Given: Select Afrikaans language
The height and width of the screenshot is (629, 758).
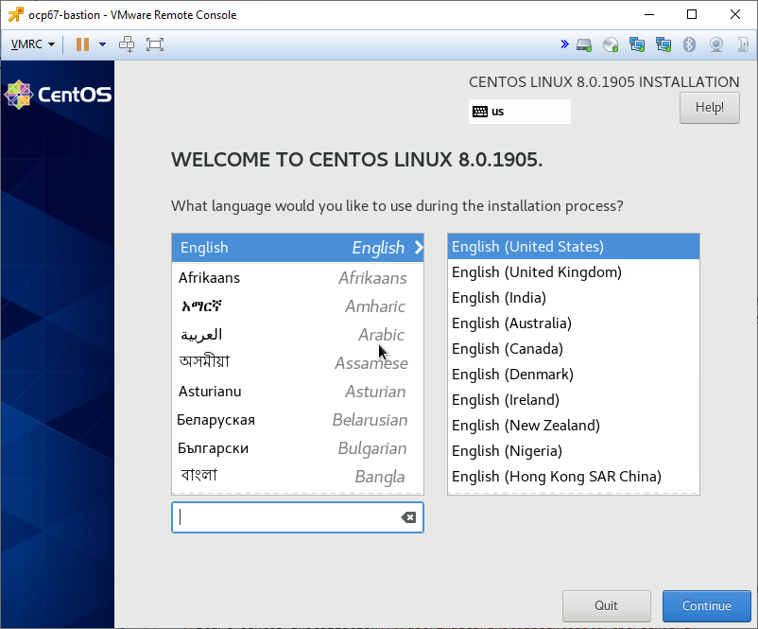Looking at the screenshot, I should (298, 278).
